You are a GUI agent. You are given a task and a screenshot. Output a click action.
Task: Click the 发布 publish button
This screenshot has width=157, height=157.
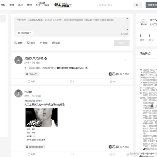point(122,43)
